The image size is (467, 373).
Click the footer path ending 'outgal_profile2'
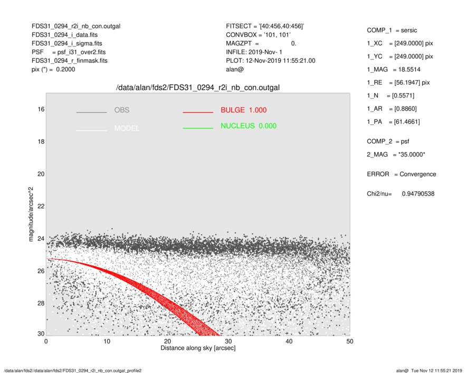(73, 370)
